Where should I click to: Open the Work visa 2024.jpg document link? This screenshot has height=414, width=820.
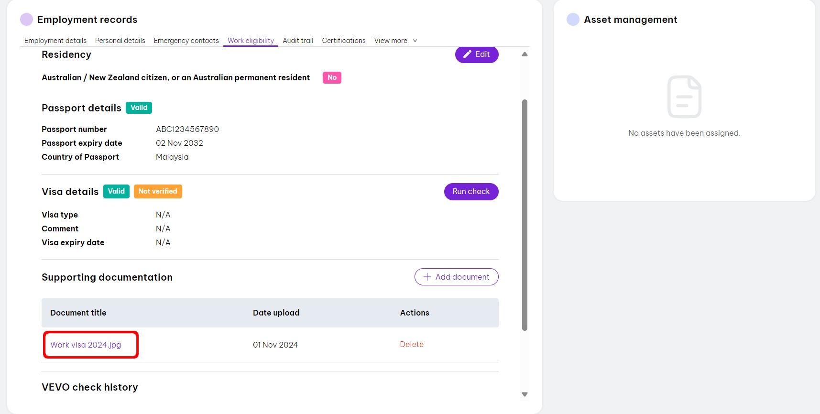point(86,345)
